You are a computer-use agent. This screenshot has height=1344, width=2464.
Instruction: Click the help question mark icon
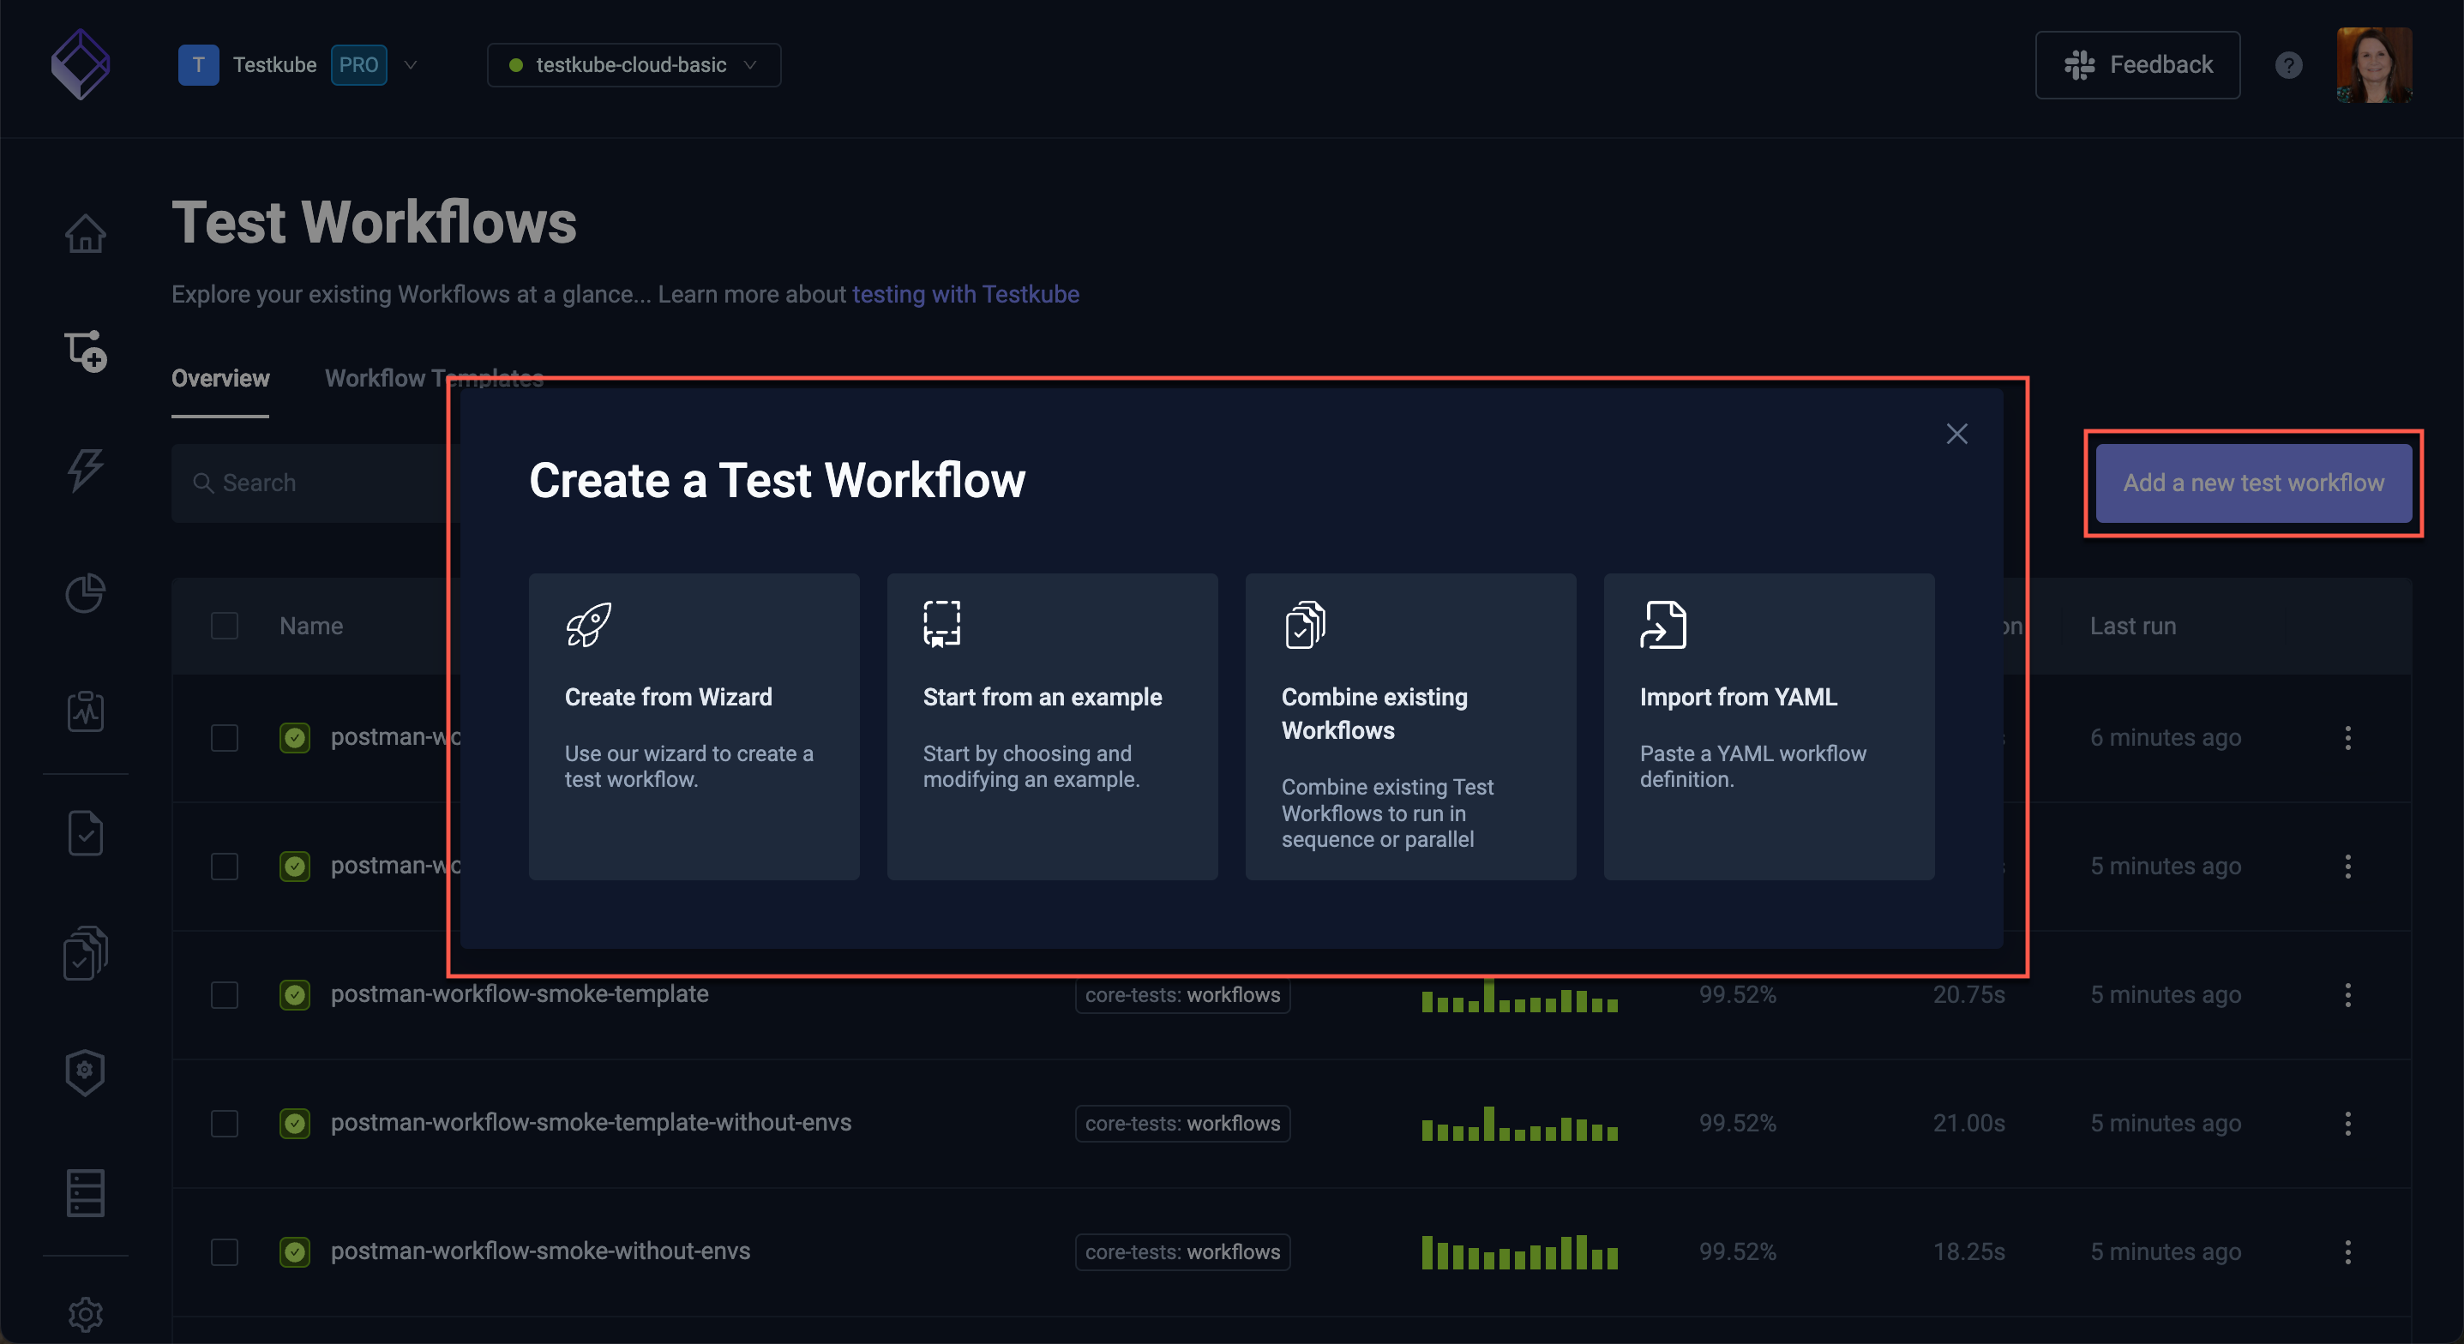[x=2289, y=65]
